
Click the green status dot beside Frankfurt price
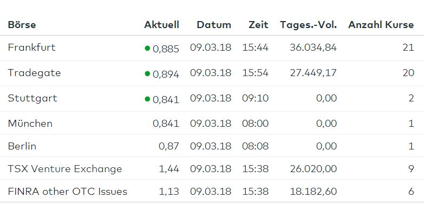coord(147,49)
